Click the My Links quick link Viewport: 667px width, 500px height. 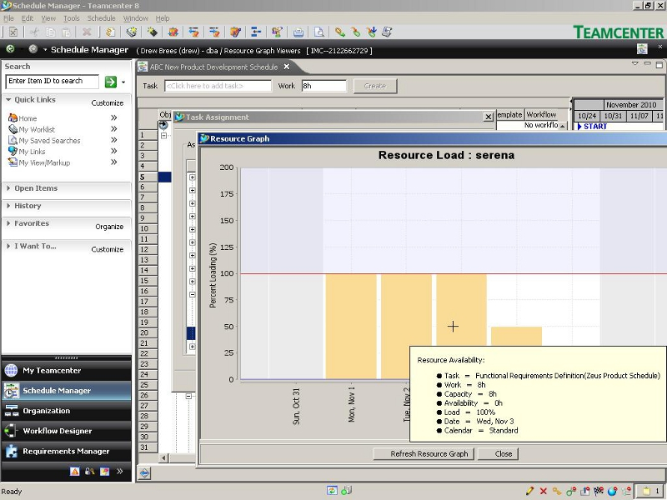(x=32, y=152)
